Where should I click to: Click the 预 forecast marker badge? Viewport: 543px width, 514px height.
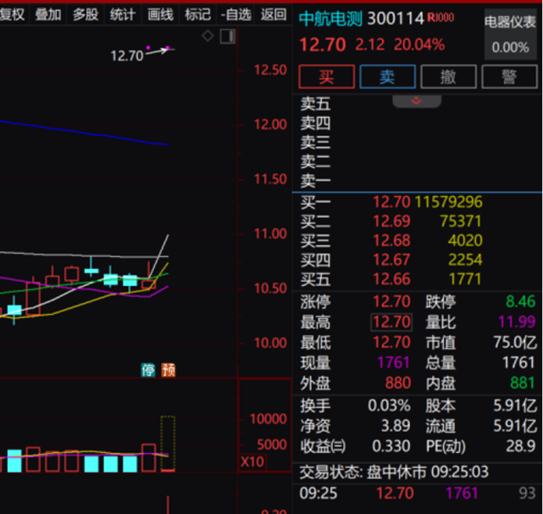(x=168, y=370)
